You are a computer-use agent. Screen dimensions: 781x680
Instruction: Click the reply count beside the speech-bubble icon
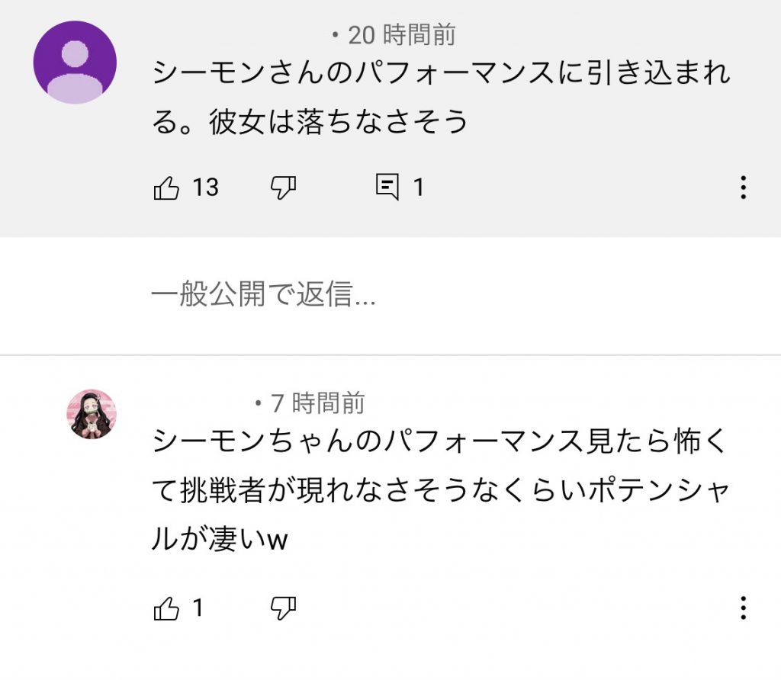418,187
